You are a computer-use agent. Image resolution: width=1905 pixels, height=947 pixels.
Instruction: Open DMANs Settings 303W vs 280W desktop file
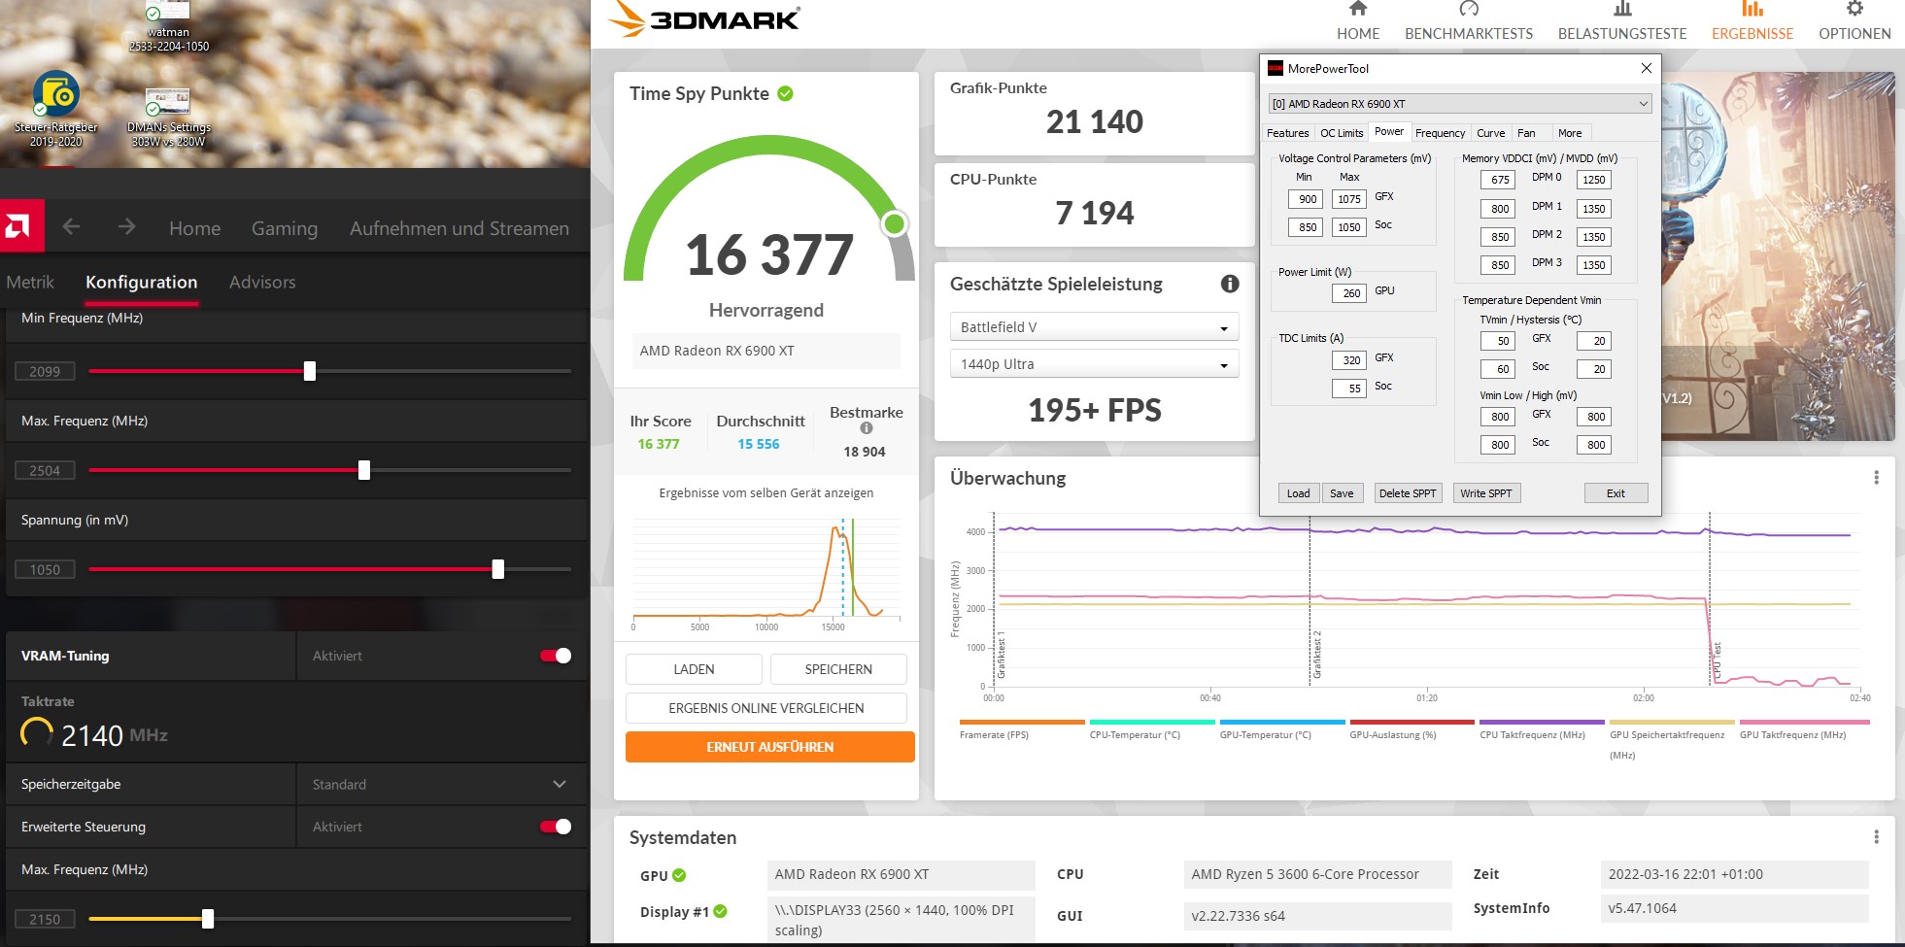click(169, 117)
